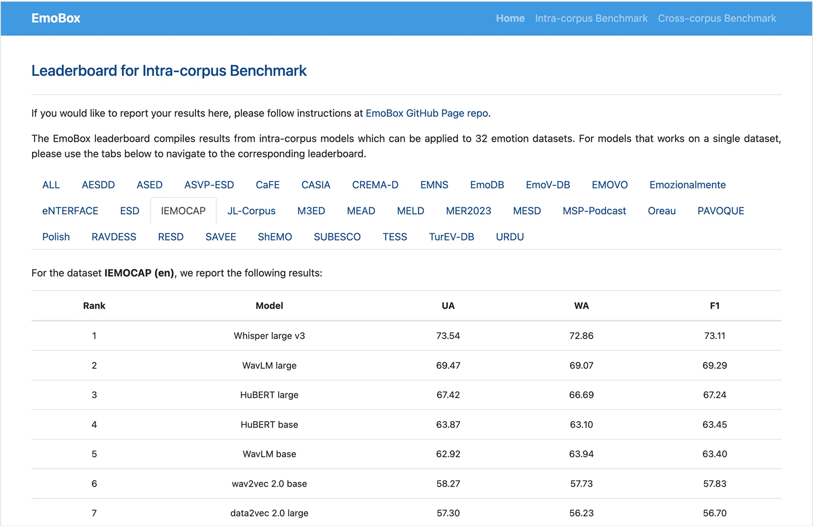This screenshot has height=526, width=813.
Task: Open the EmoV-DB tab
Action: point(548,185)
